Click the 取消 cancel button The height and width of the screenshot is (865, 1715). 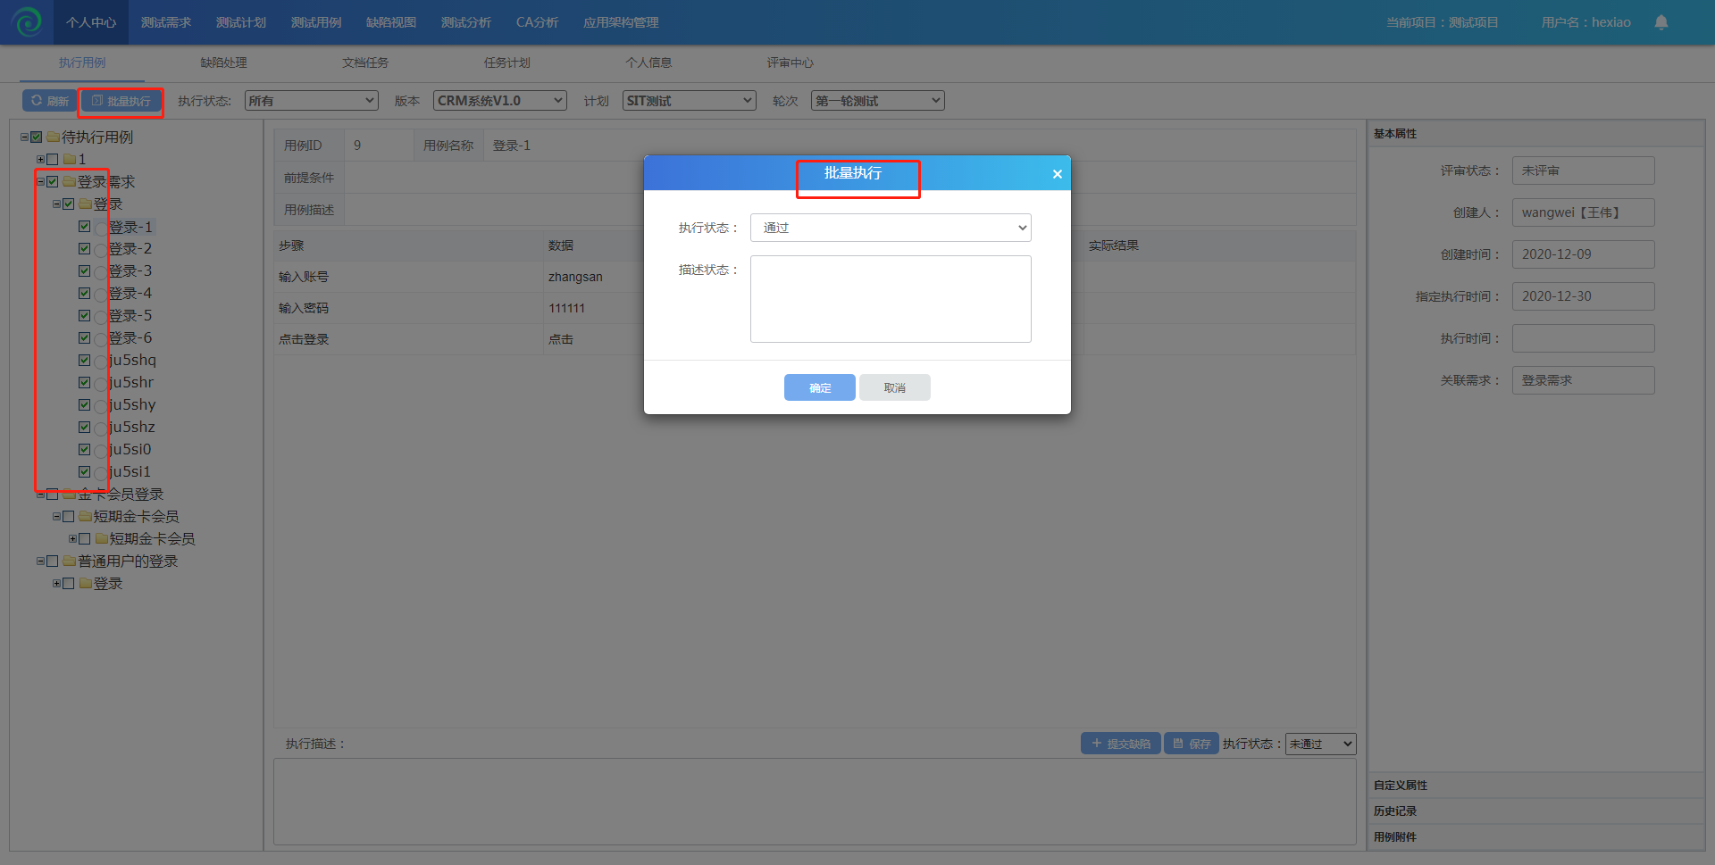click(x=894, y=387)
